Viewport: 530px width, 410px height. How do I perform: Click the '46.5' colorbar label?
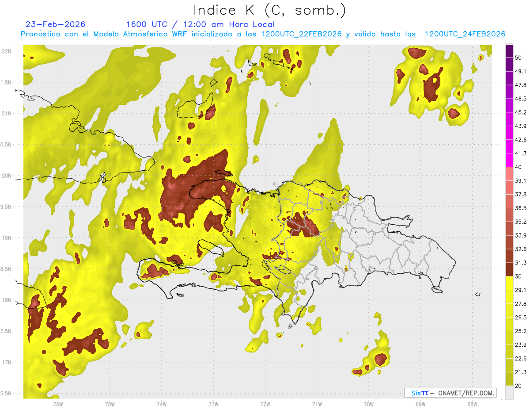tap(521, 99)
